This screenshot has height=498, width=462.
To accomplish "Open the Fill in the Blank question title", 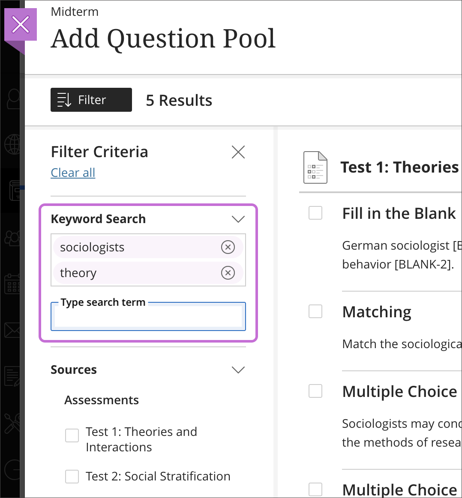I will pyautogui.click(x=399, y=213).
